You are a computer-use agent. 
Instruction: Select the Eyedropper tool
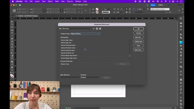pos(12,64)
